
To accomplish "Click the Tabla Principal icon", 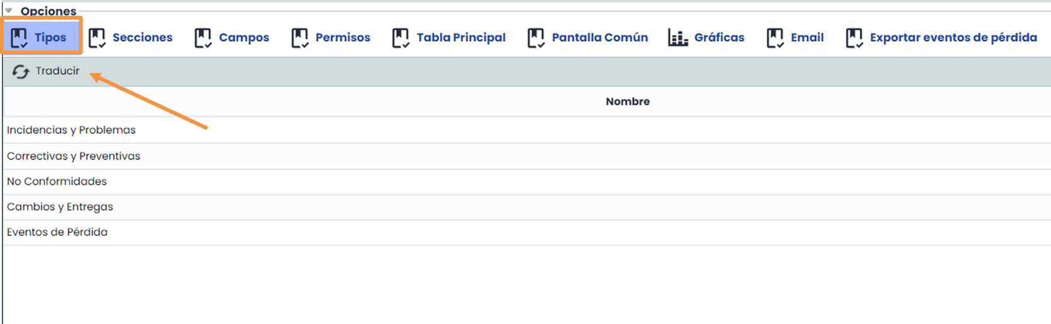I will click(401, 38).
